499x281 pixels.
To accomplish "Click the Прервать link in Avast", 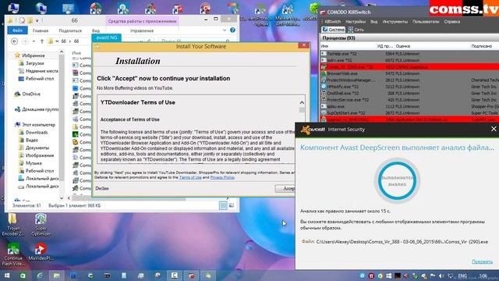I will coord(482,261).
